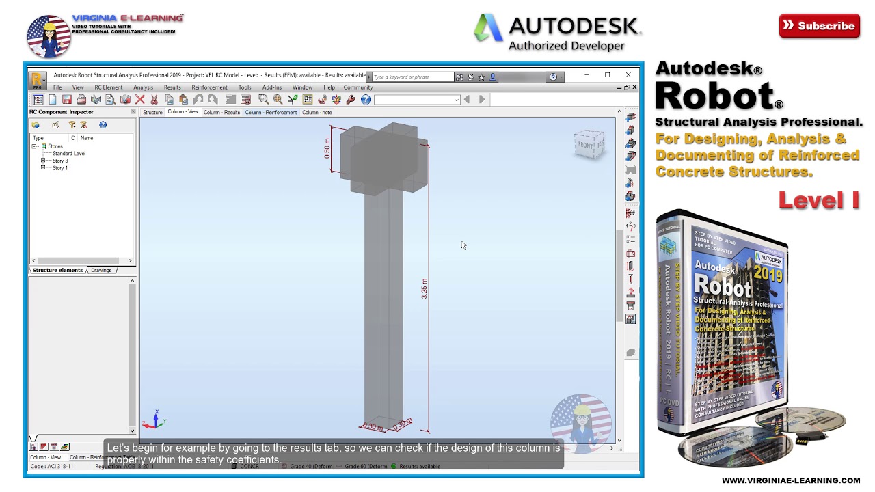Switch to the Column - Results tab
Screen dimensions: 875x492
[221, 112]
